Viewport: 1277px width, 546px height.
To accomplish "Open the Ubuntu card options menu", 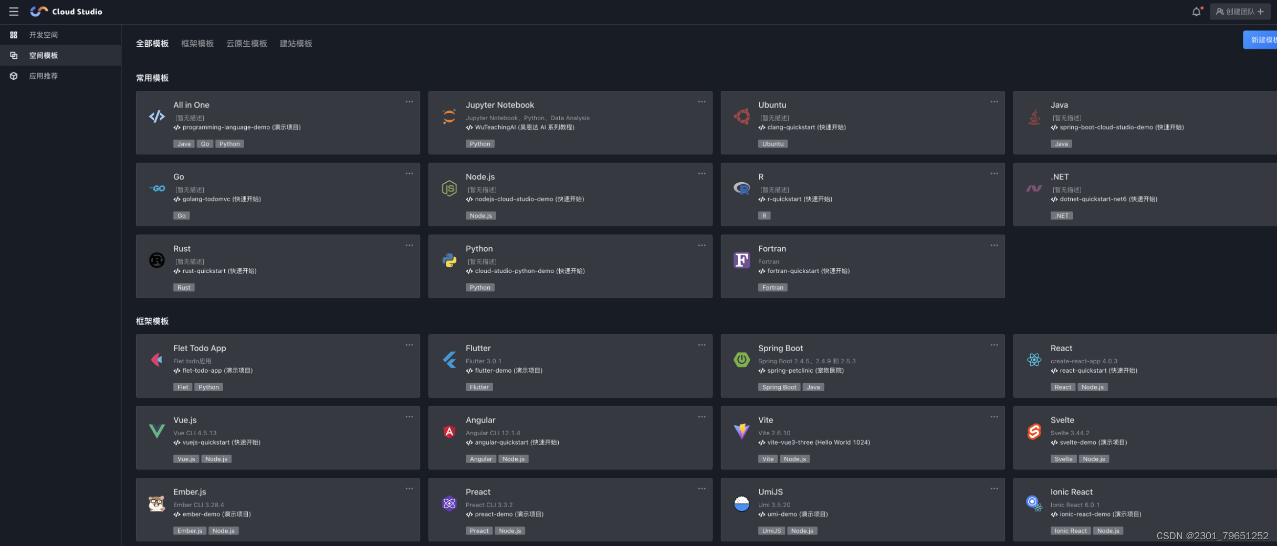I will pos(994,102).
